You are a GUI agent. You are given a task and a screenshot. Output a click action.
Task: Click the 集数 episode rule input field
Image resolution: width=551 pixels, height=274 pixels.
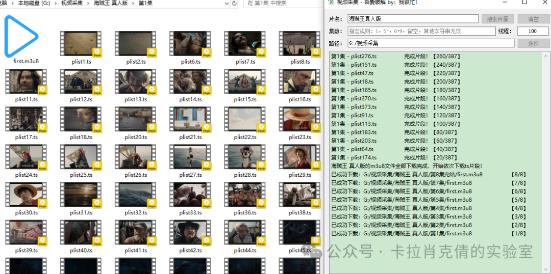421,31
